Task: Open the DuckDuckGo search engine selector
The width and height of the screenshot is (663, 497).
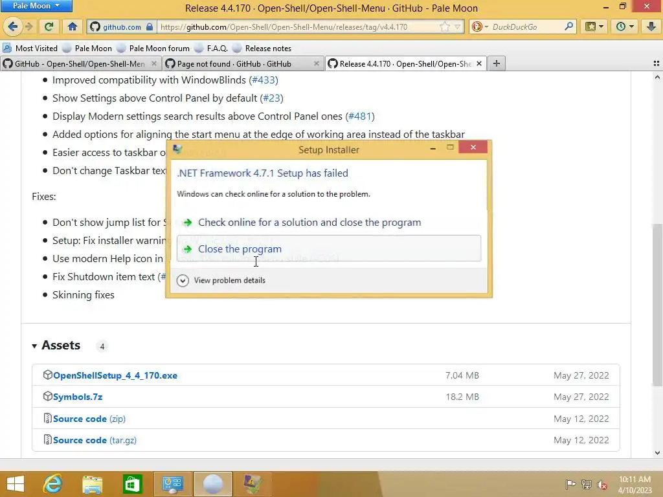Action: click(480, 27)
